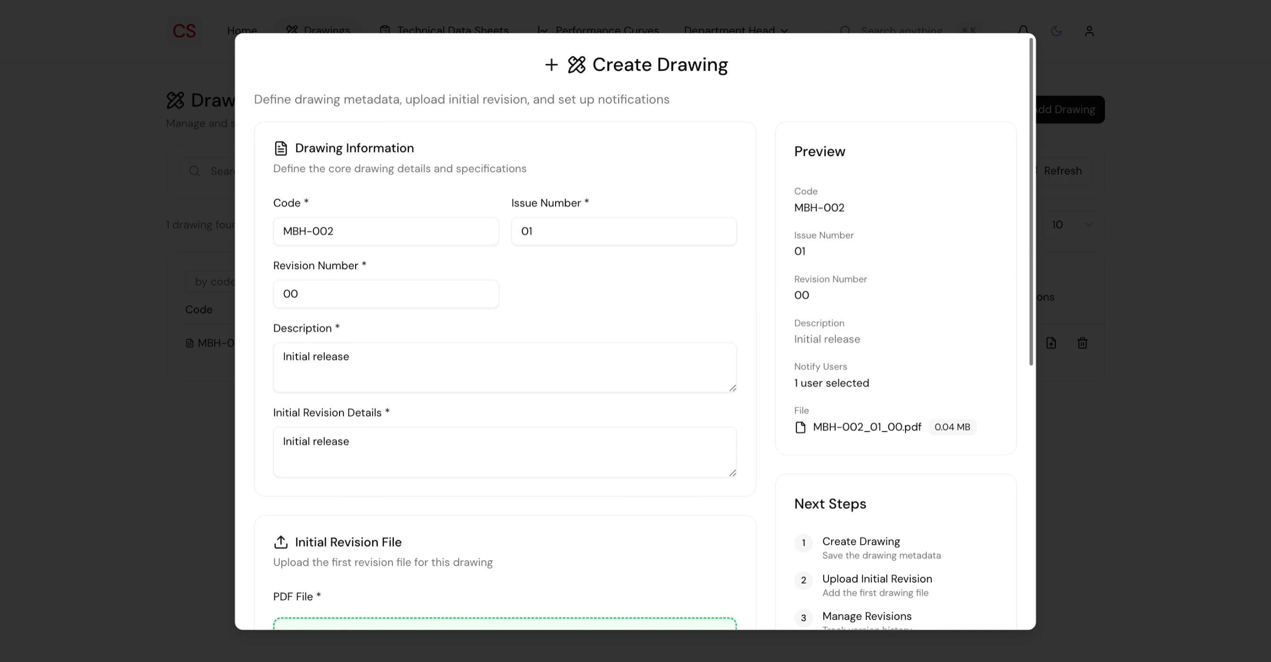Open Performance Curves nav item
This screenshot has width=1271, height=662.
598,31
